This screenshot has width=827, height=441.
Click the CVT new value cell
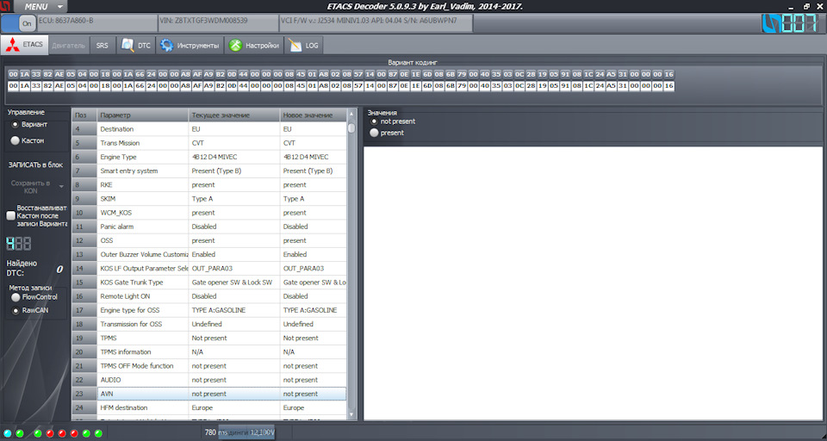pyautogui.click(x=314, y=143)
